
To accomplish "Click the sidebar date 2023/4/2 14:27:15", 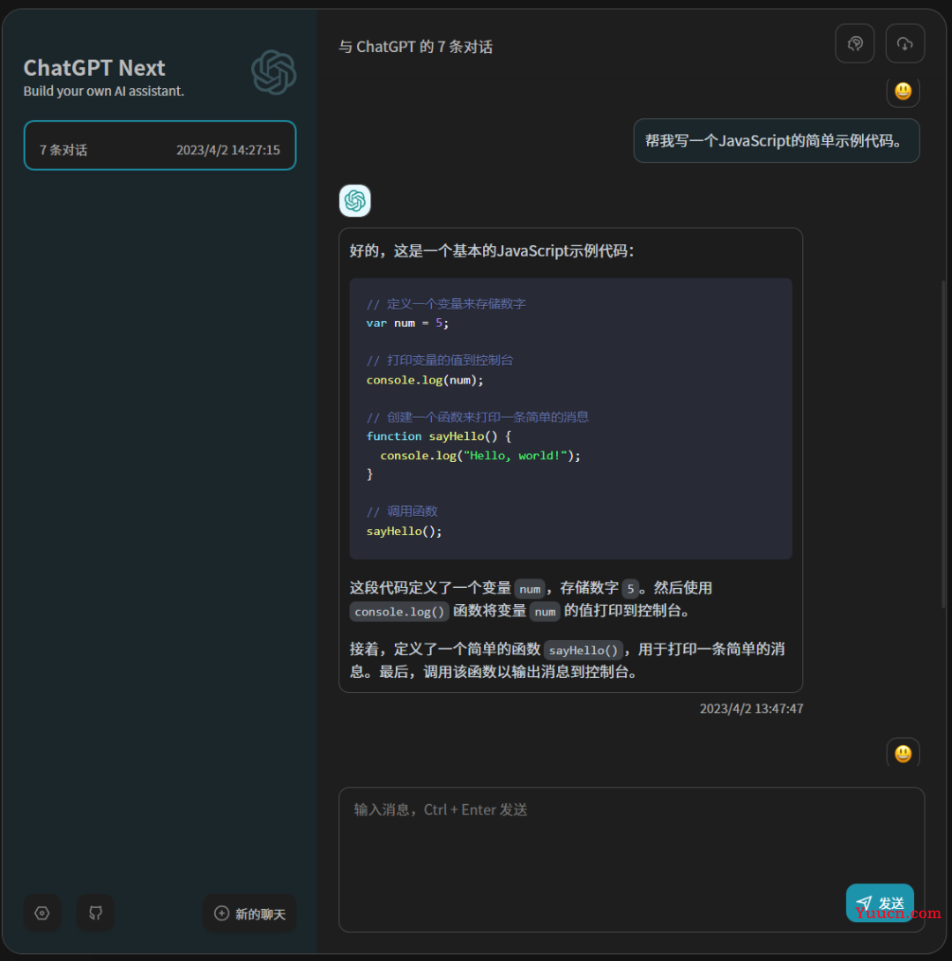I will click(228, 150).
